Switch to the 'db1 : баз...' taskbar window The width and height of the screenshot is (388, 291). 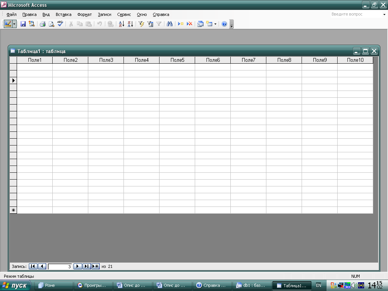(x=252, y=285)
